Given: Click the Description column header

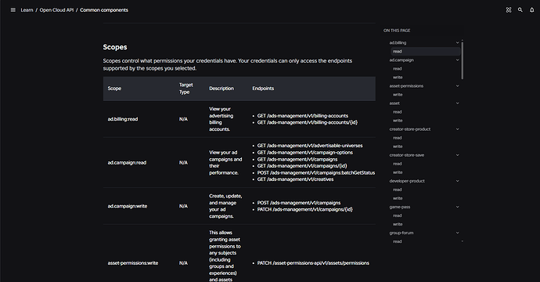Looking at the screenshot, I should (221, 89).
